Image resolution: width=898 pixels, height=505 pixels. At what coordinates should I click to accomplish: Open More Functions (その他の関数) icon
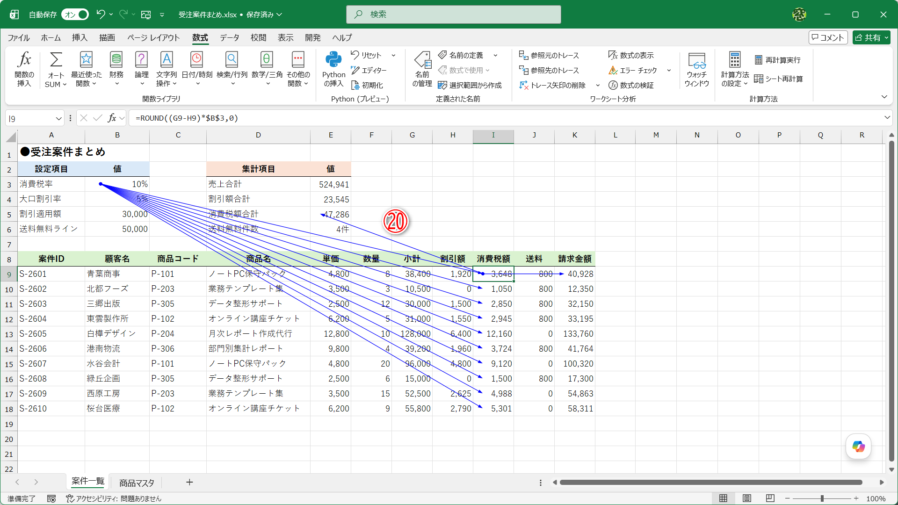[298, 59]
